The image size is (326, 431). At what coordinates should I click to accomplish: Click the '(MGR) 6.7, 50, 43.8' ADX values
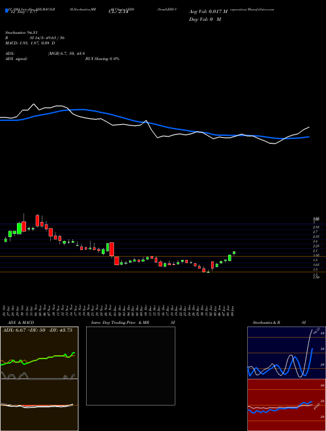click(66, 54)
